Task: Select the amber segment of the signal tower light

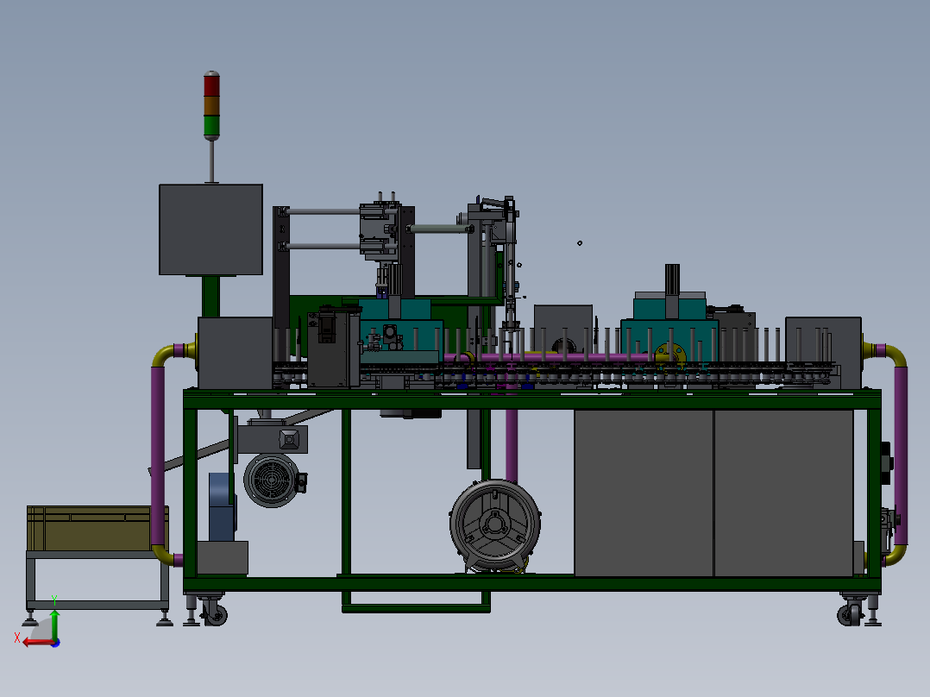Action: point(211,105)
